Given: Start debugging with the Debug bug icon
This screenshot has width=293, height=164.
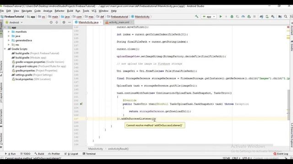Looking at the screenshot, I should pos(232,16).
